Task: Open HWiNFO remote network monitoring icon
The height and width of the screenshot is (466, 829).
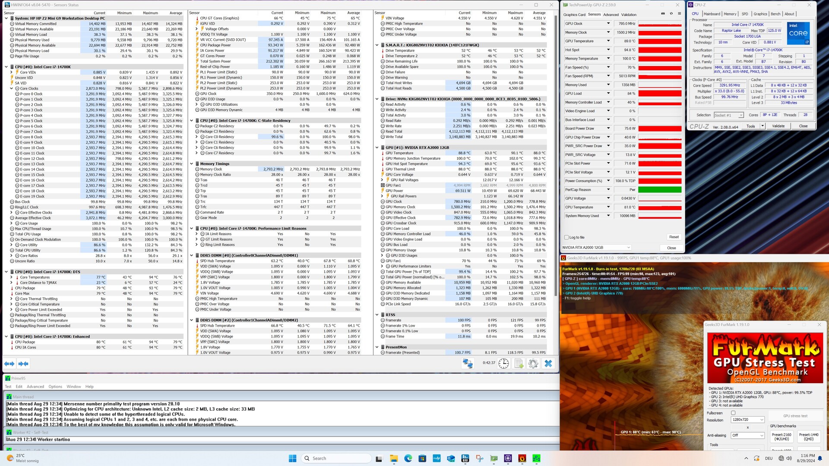Action: point(468,363)
